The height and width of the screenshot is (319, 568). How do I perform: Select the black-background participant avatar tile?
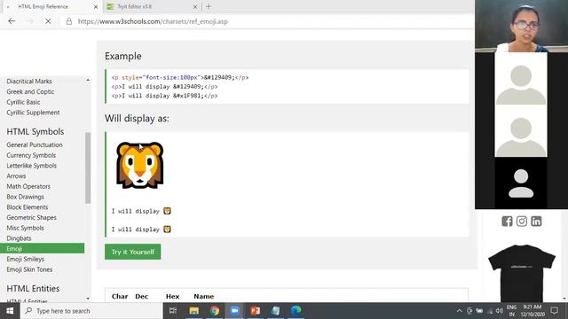(x=521, y=183)
